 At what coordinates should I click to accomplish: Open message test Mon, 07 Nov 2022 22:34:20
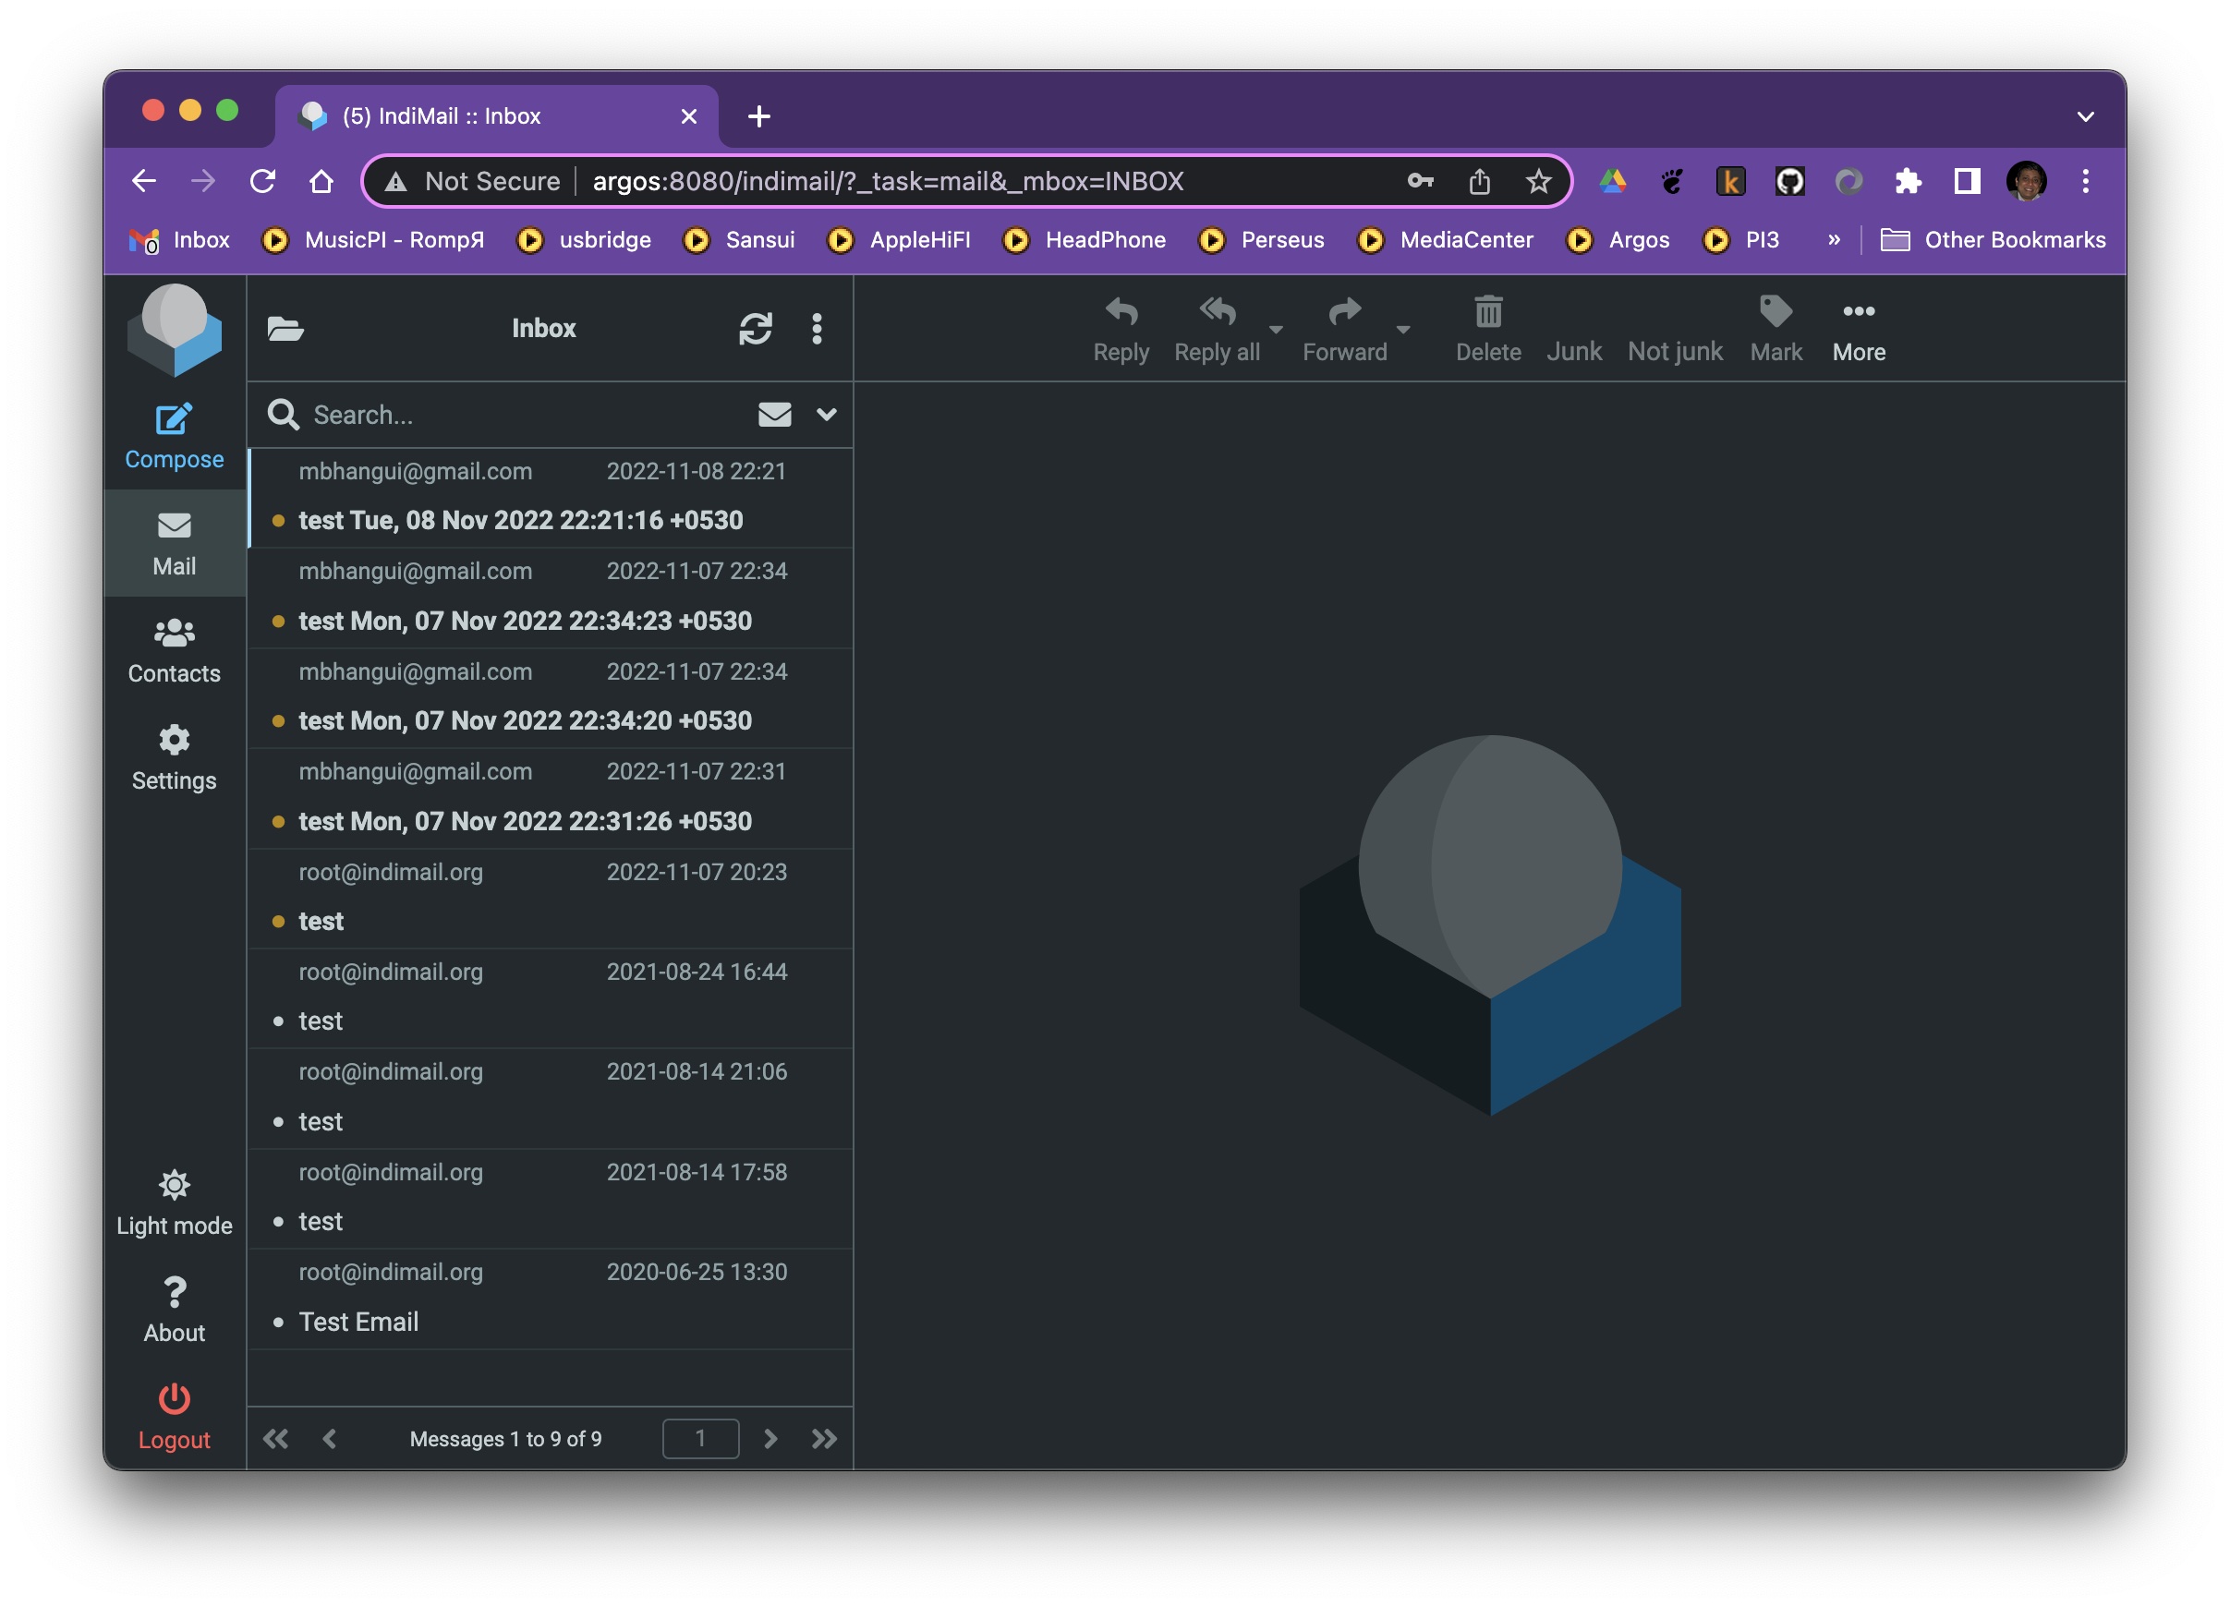551,698
